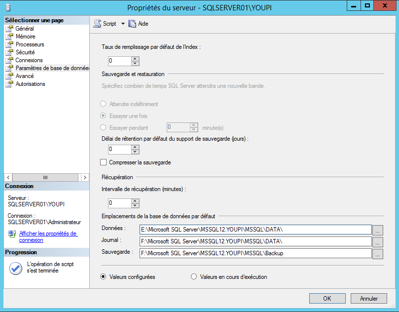Click the Essayer pendant minutes field
399x312 pixels.
(x=179, y=127)
